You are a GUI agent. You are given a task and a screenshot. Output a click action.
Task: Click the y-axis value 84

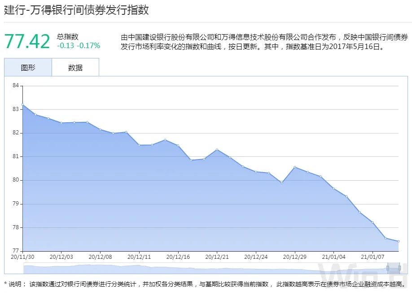[x=16, y=85]
